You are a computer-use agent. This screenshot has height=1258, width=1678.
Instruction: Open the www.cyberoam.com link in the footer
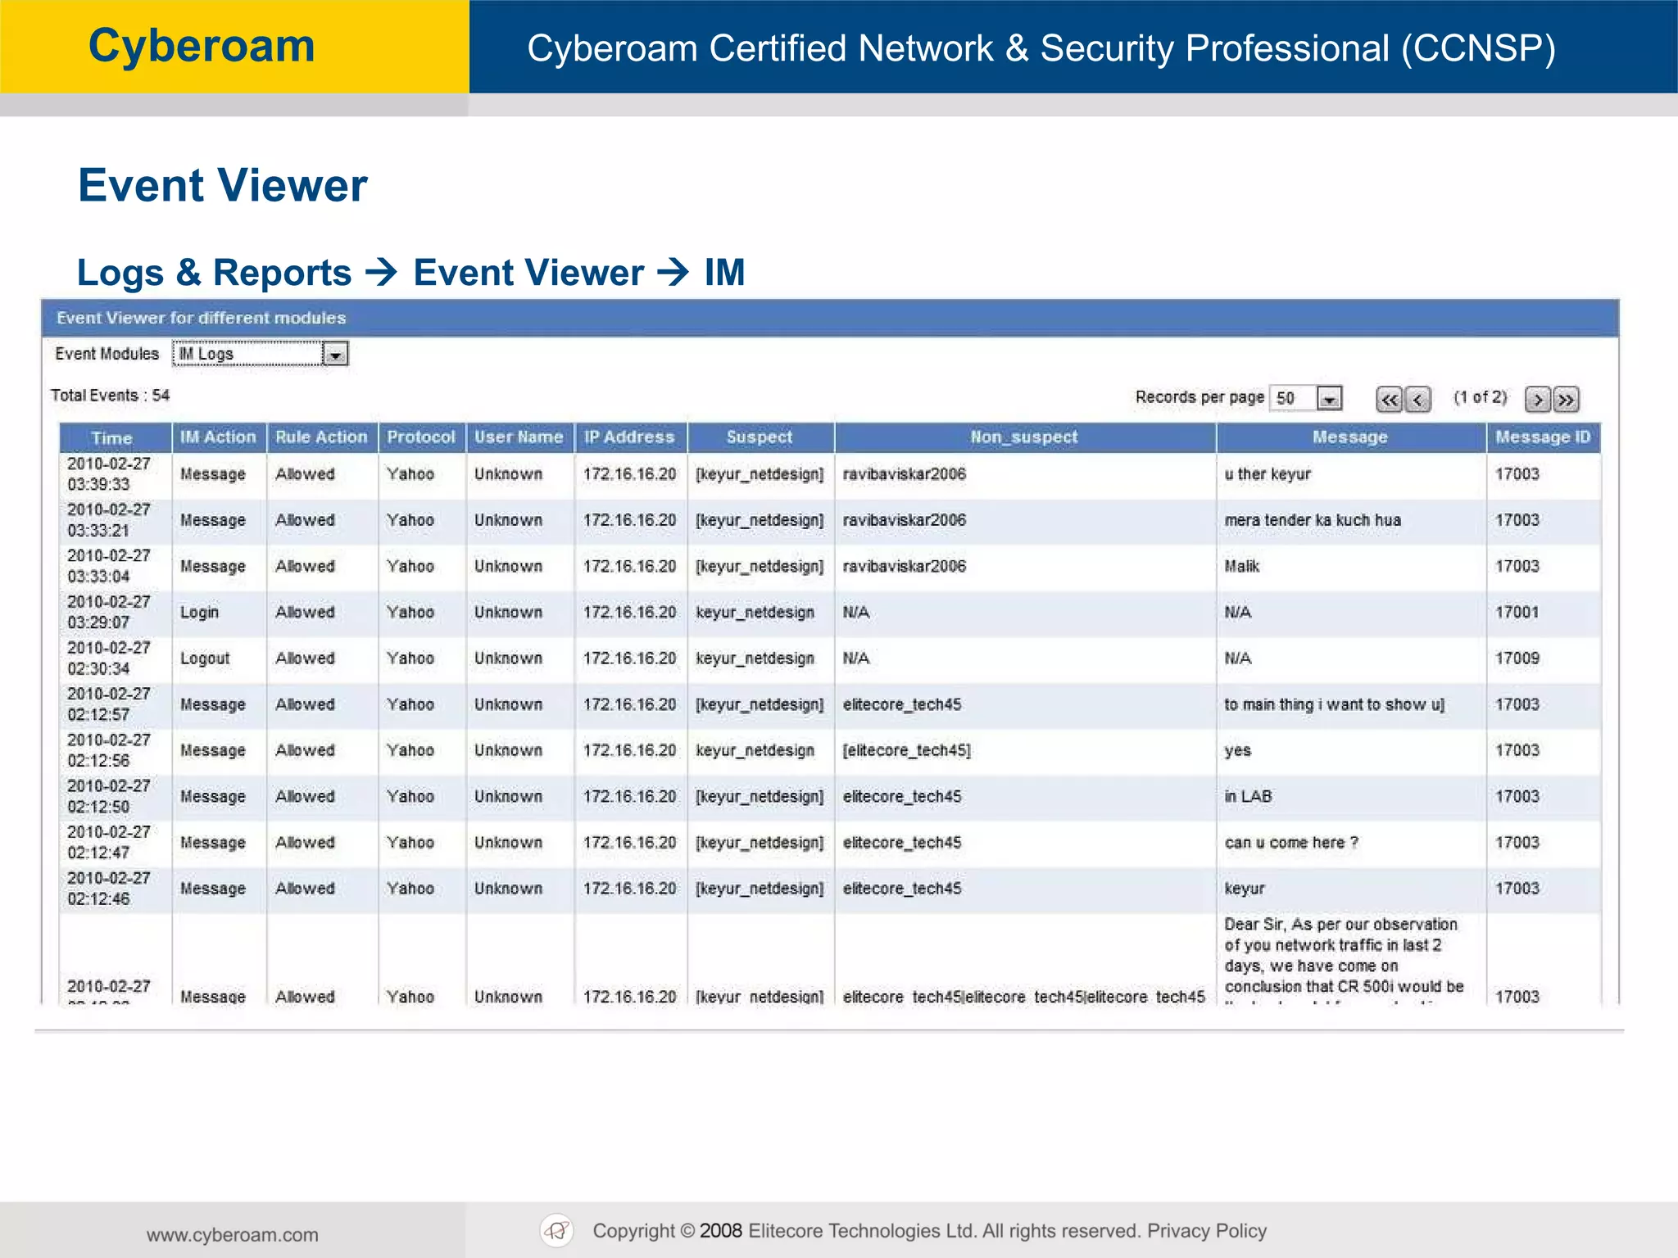pos(233,1234)
